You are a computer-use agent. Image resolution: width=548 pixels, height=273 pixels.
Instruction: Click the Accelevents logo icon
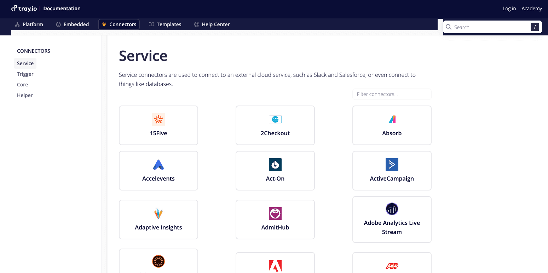158,165
